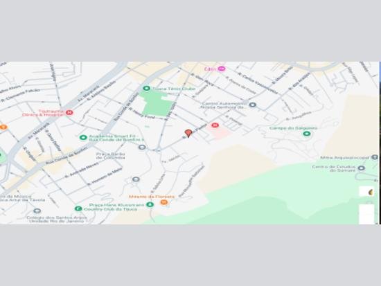Click the Titotrauma hospital red icon
381x286 pixels.
click(69, 112)
